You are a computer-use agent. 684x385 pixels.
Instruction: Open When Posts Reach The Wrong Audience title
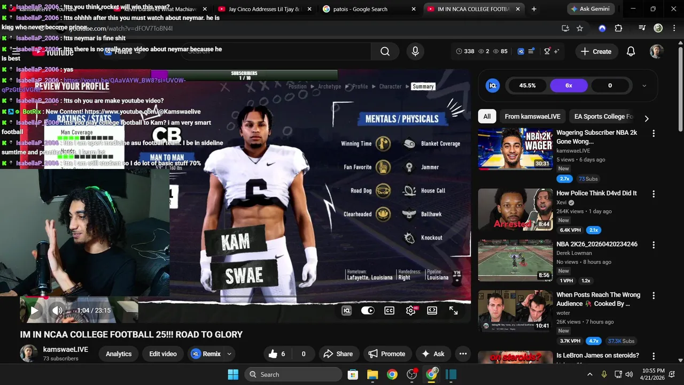(x=598, y=299)
